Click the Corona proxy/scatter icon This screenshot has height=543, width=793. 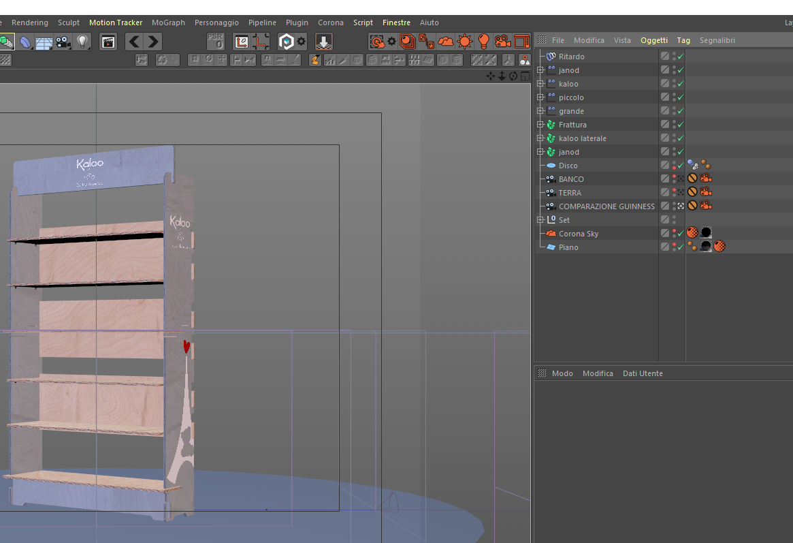coord(426,42)
